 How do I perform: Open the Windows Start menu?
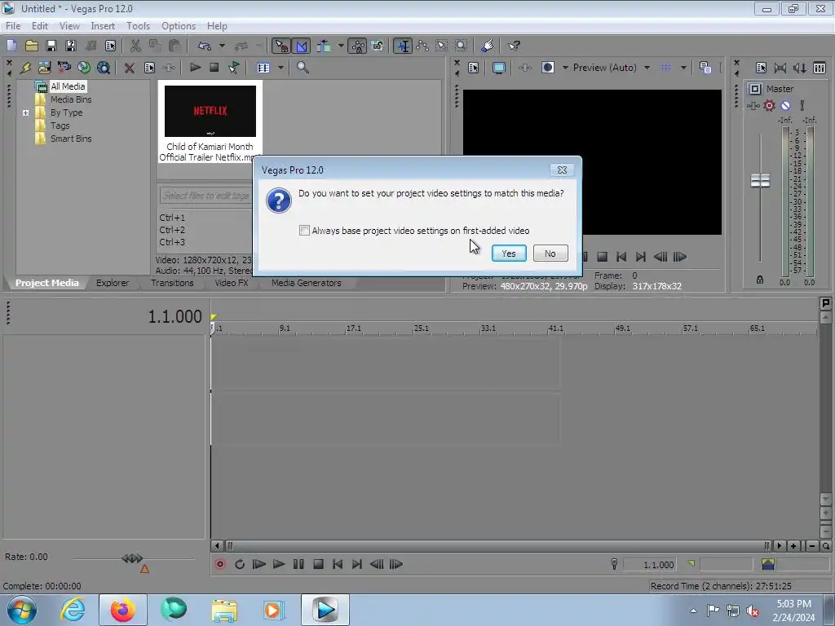[22, 610]
